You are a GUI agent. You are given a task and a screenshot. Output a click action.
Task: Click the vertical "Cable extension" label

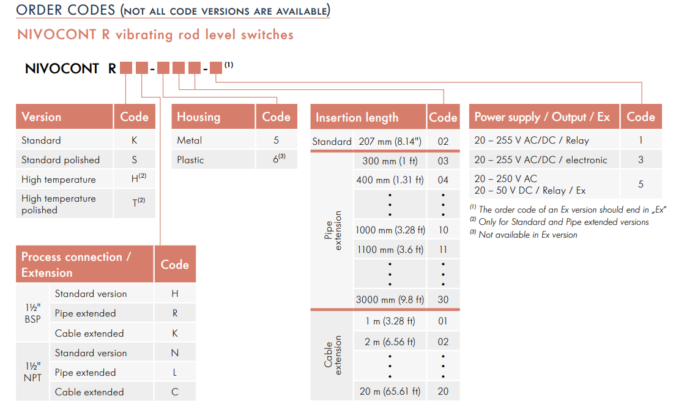pos(332,355)
